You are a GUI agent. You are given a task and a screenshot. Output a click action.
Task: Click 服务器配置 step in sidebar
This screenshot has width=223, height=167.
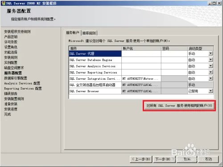click(x=13, y=73)
